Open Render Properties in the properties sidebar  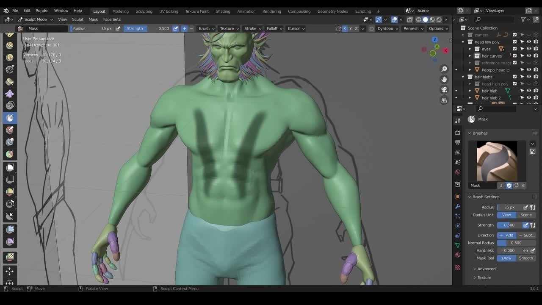tap(458, 132)
